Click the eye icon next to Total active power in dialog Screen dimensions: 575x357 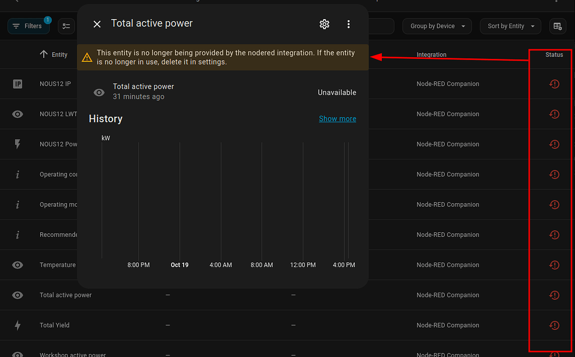click(99, 92)
